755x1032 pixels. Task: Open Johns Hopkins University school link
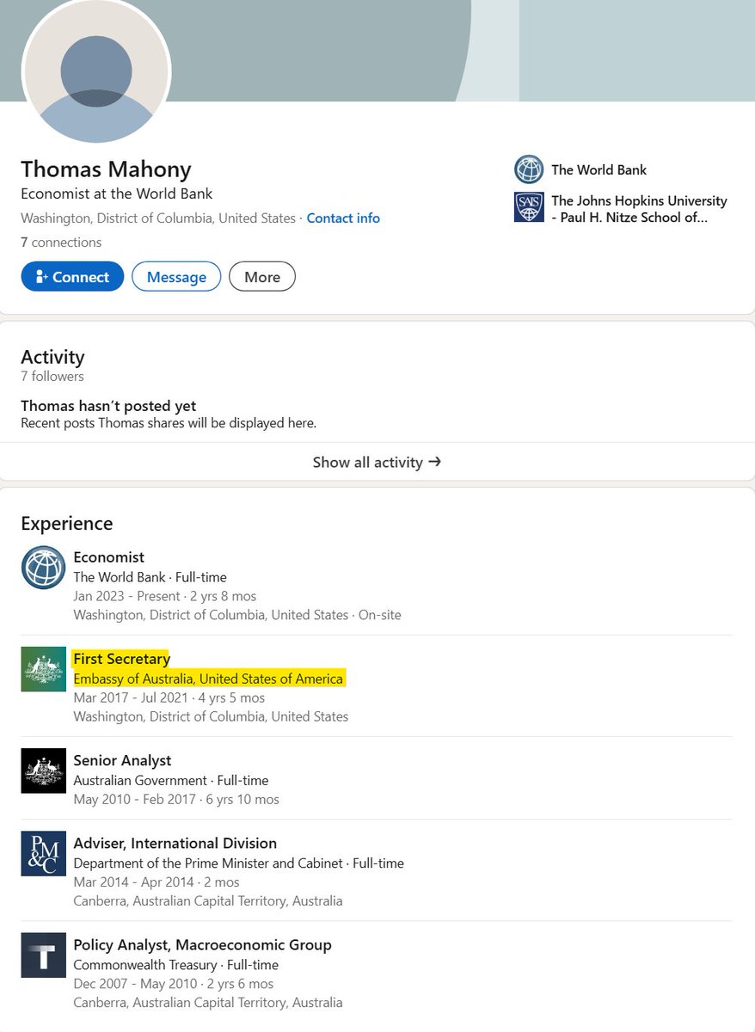(x=639, y=209)
